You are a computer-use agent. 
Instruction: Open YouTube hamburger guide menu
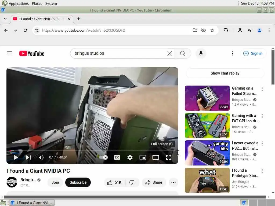click(10, 53)
